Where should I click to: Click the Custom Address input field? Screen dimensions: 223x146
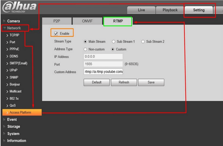[103, 72]
